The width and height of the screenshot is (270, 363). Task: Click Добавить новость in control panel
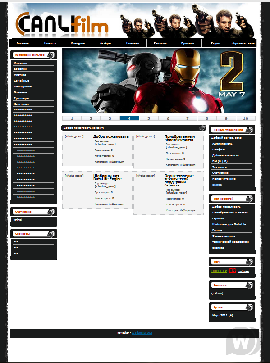(225, 155)
